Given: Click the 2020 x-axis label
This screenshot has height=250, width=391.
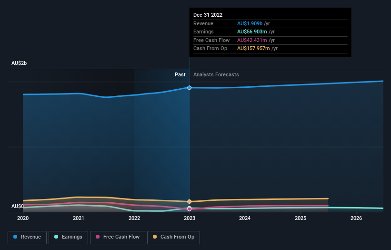Looking at the screenshot, I should pyautogui.click(x=23, y=218).
